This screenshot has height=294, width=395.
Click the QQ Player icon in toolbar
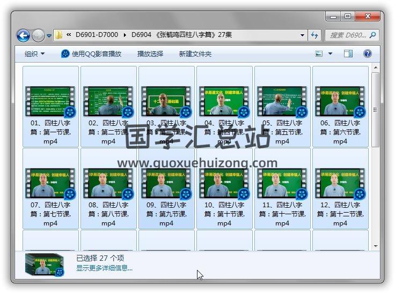(65, 54)
